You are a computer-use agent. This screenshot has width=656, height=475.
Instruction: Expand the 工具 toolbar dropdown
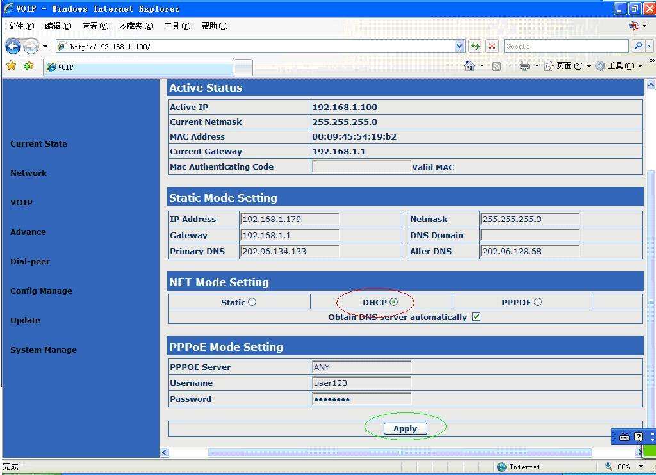[640, 66]
